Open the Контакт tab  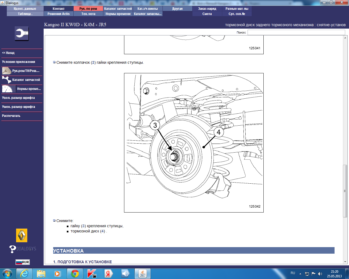[x=59, y=9]
